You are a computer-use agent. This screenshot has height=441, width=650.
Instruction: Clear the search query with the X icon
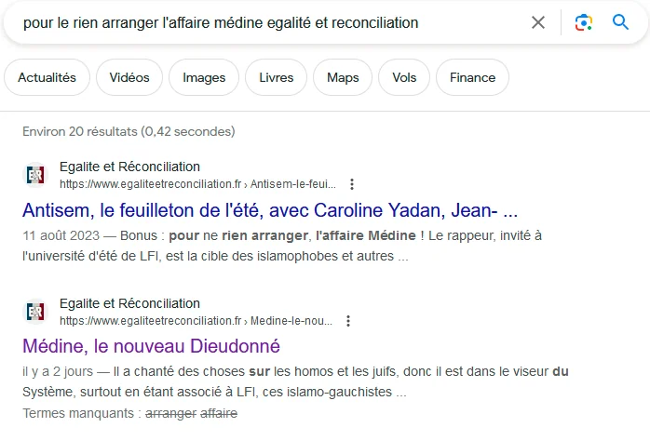tap(538, 22)
